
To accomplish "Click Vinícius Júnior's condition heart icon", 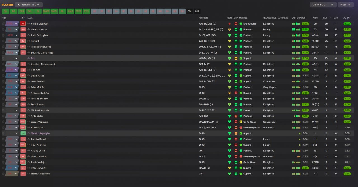I will (230, 30).
